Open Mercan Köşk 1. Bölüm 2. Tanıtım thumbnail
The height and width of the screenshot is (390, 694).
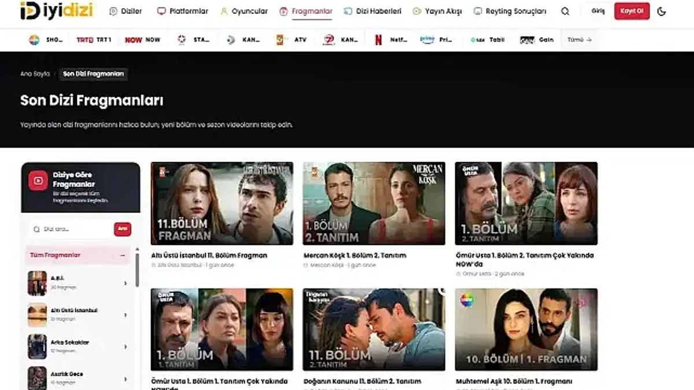[x=374, y=203]
